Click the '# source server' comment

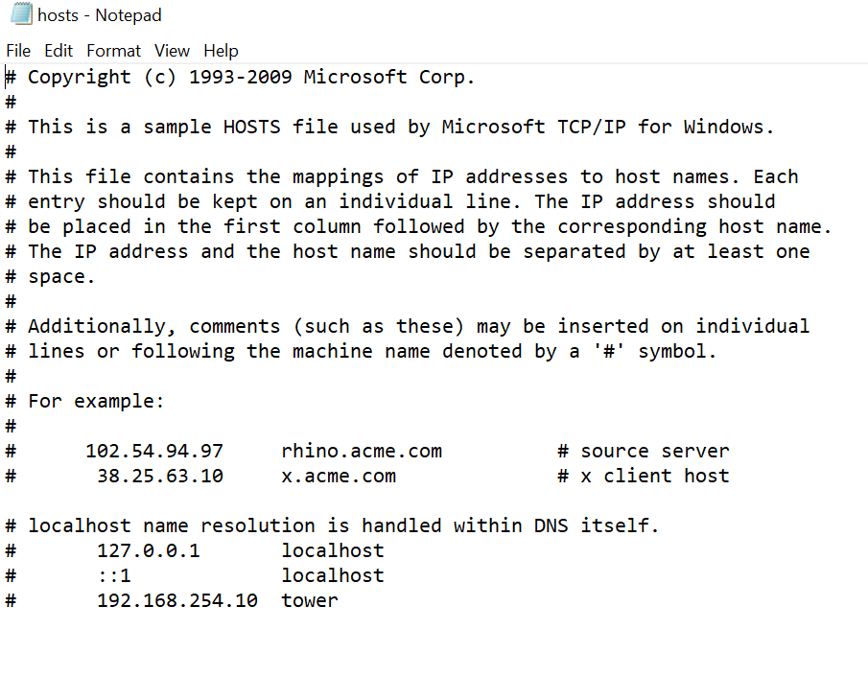tap(644, 451)
